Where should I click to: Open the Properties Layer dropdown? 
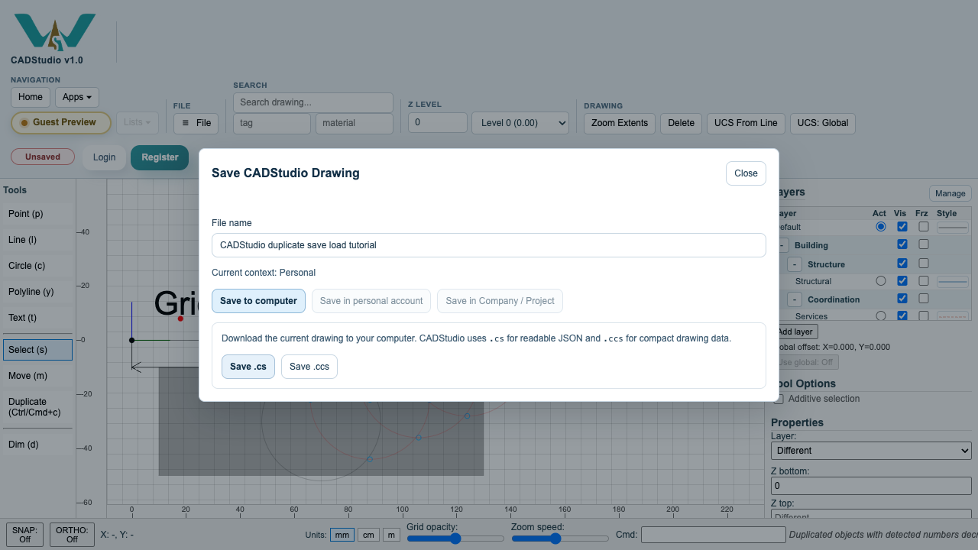point(871,451)
